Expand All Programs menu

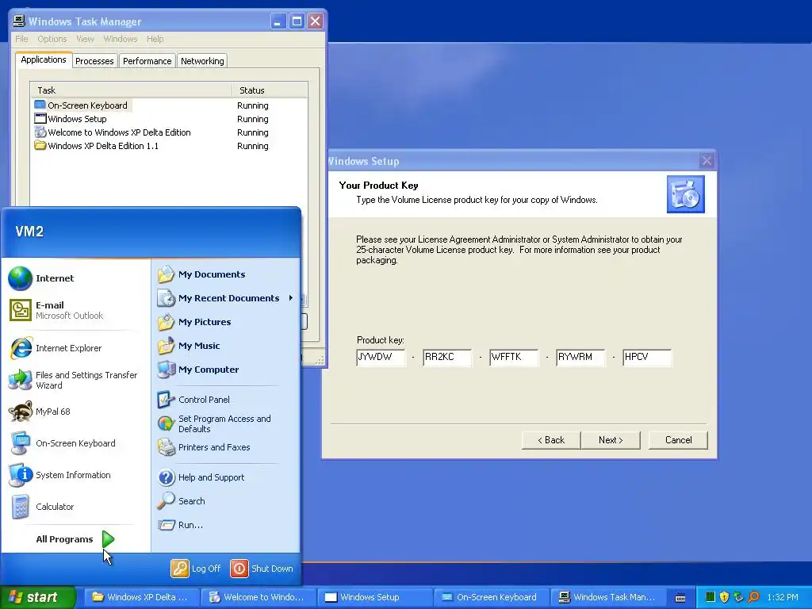click(x=75, y=539)
